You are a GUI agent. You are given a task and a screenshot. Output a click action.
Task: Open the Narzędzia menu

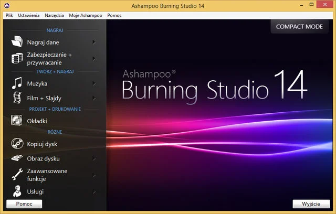pyautogui.click(x=54, y=15)
